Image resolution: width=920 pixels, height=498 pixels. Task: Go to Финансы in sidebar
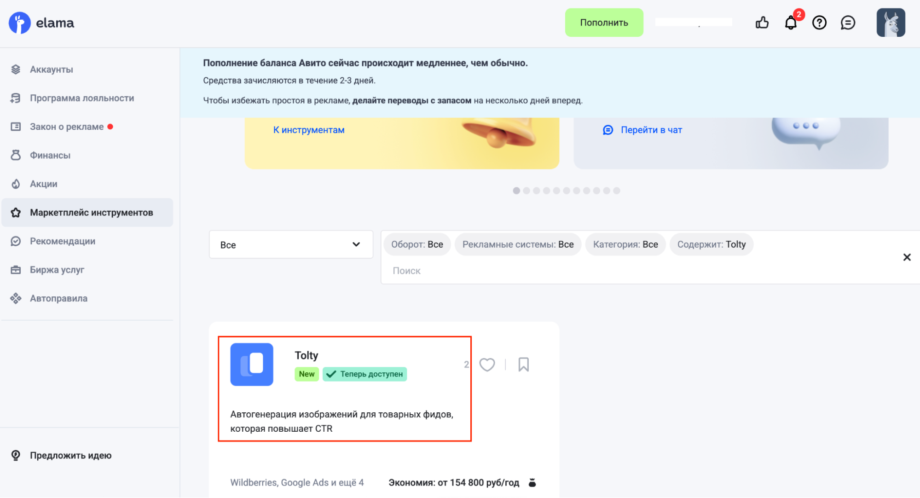(50, 155)
